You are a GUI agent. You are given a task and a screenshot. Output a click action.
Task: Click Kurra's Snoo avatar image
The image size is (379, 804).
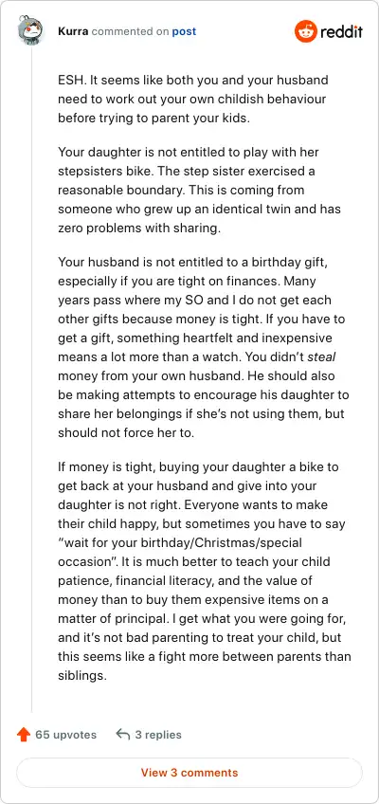pyautogui.click(x=30, y=30)
